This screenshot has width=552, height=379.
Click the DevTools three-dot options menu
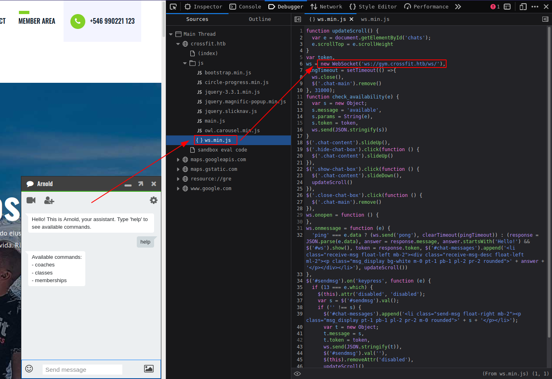pyautogui.click(x=535, y=7)
